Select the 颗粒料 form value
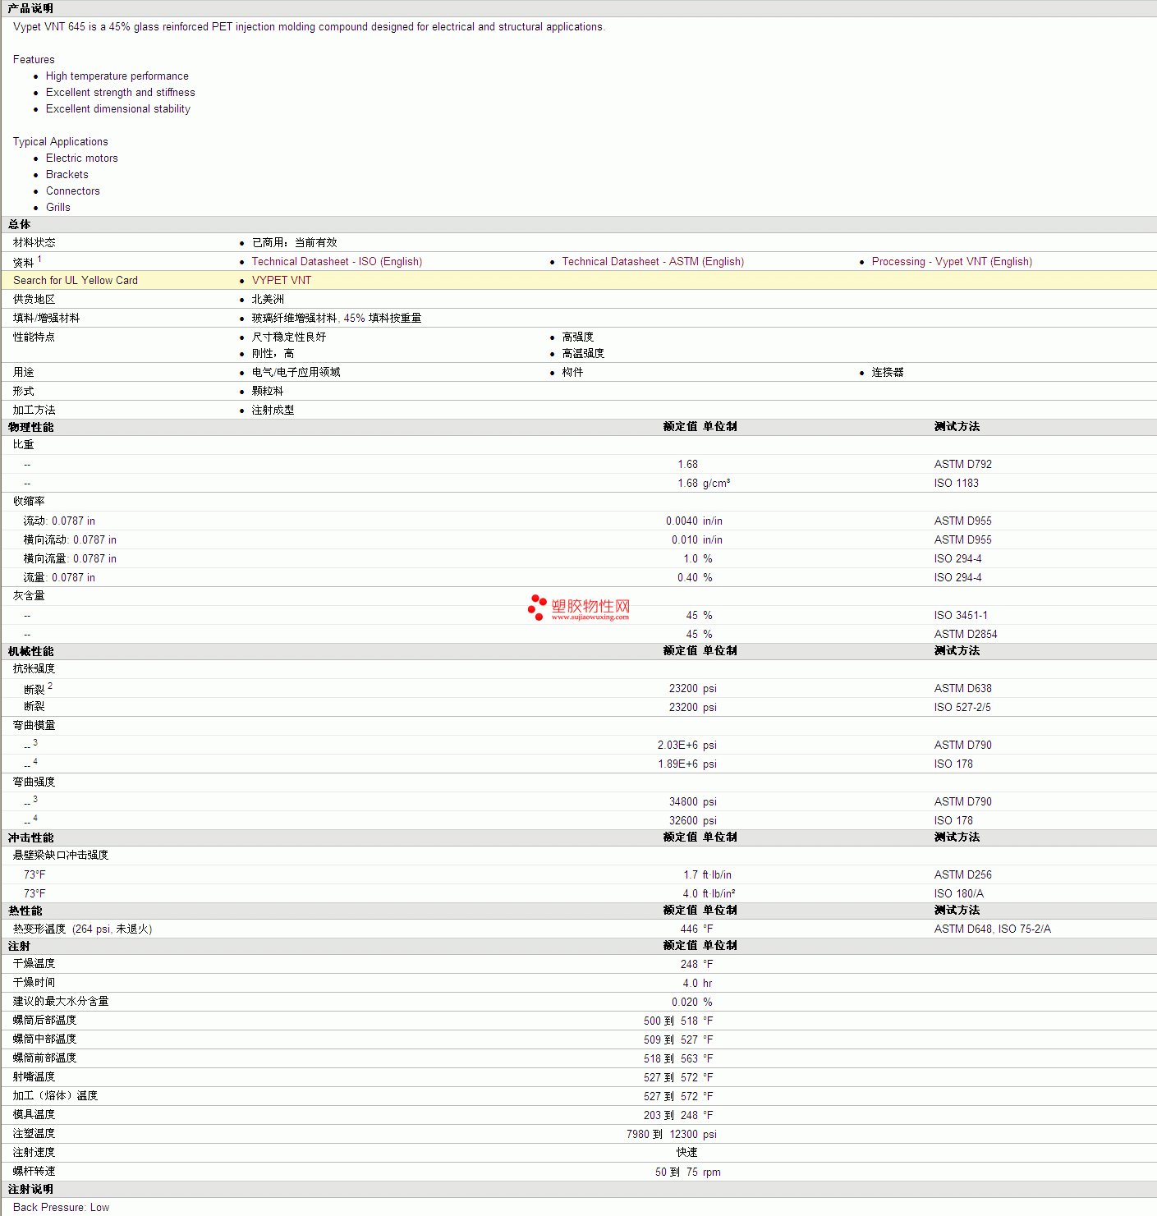The width and height of the screenshot is (1157, 1216). click(x=268, y=392)
